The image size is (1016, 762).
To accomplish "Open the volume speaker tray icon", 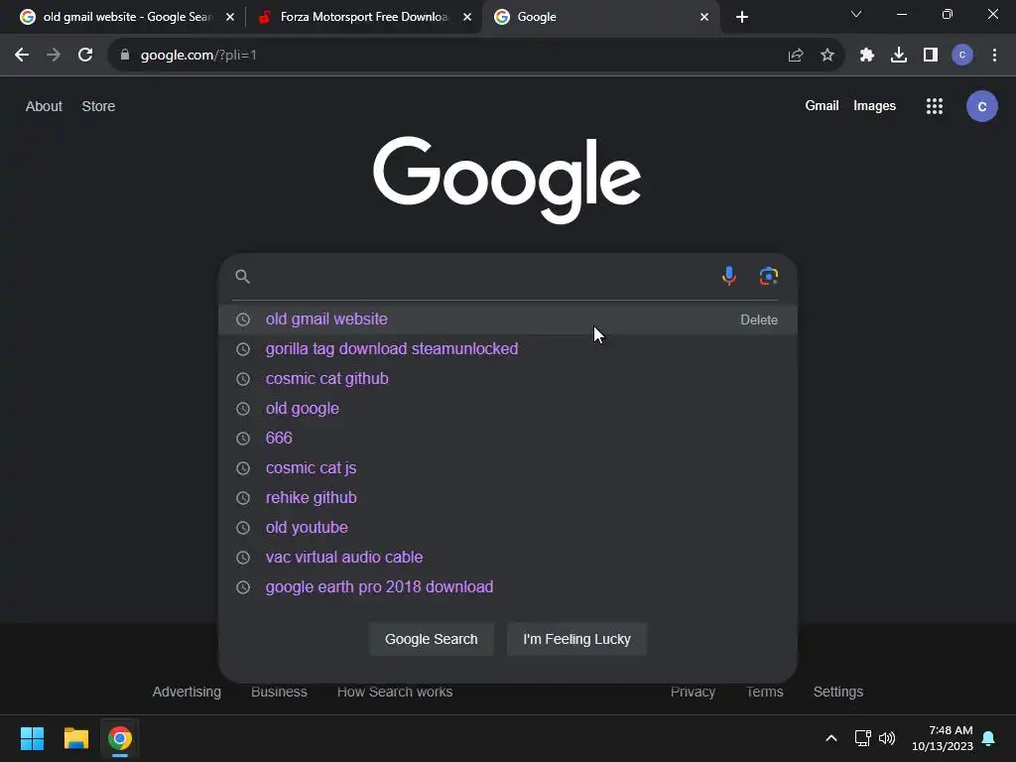I will click(887, 738).
